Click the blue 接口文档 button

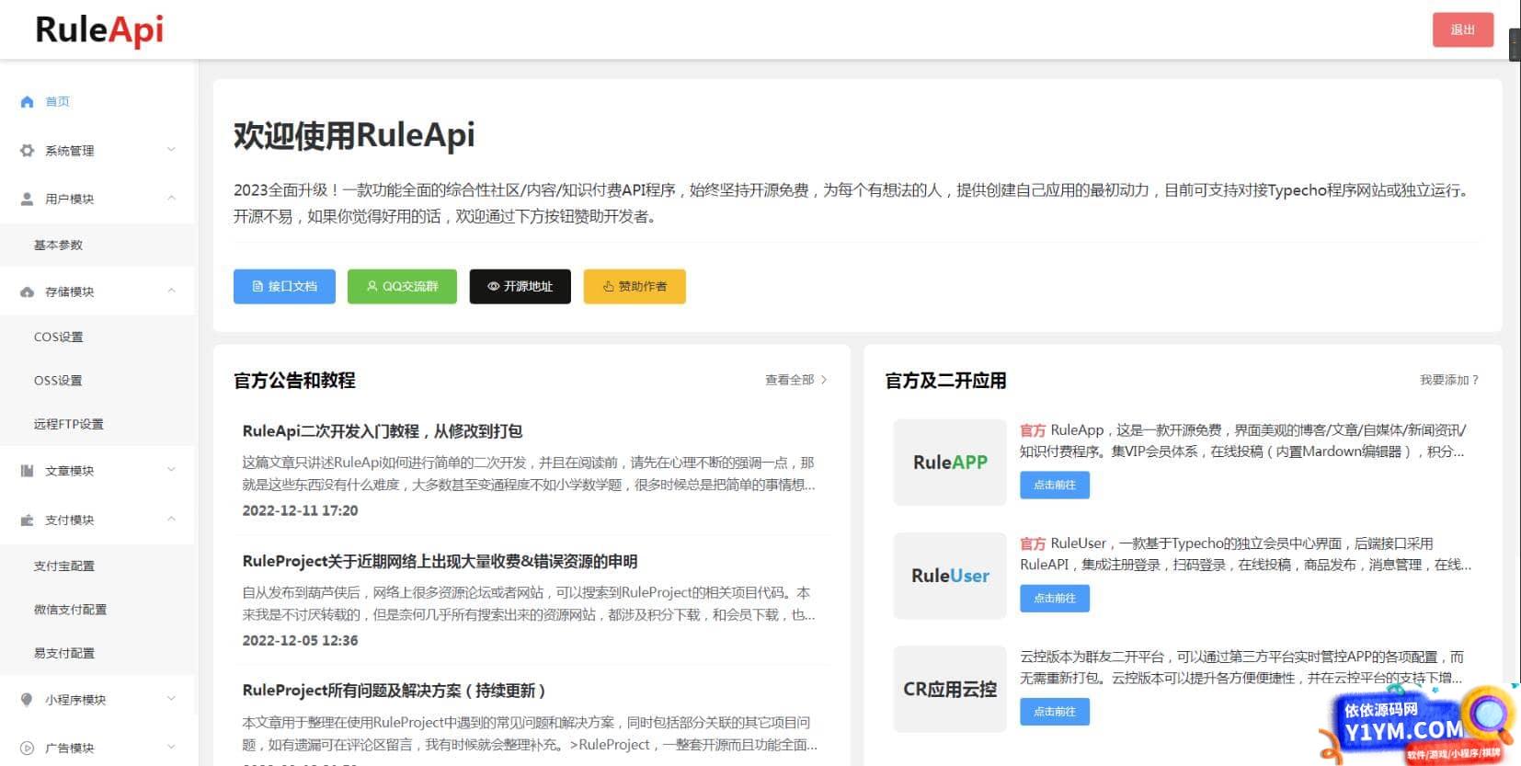tap(284, 286)
